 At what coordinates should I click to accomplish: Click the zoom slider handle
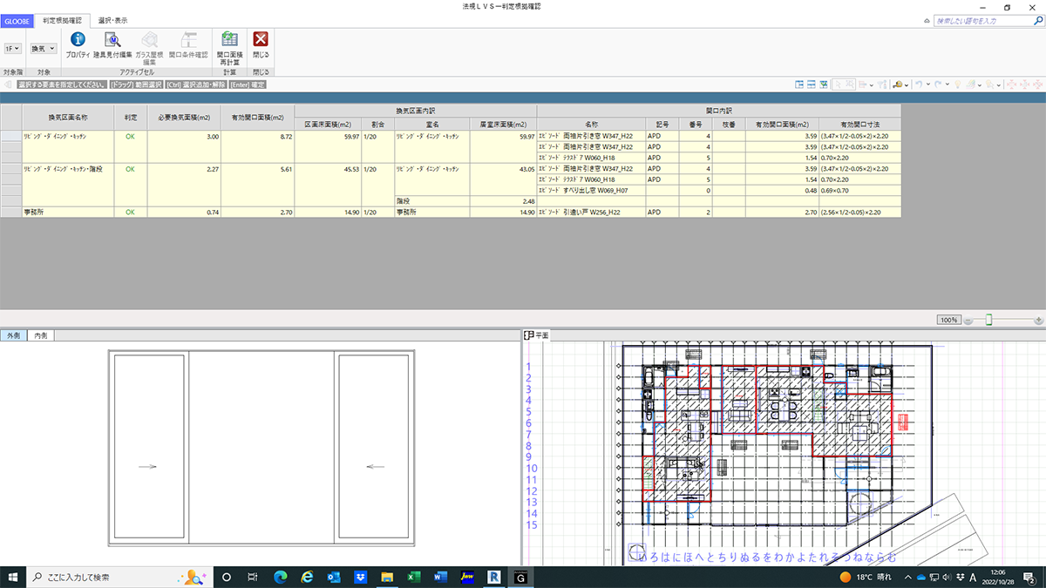988,320
